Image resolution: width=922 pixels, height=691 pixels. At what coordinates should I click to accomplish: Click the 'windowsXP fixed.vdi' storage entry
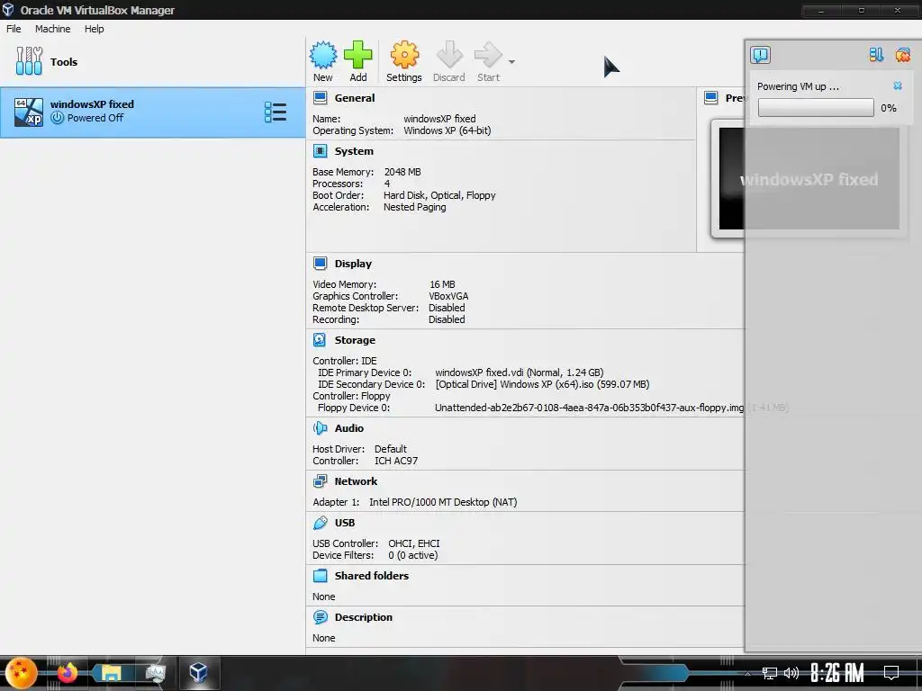pos(520,372)
